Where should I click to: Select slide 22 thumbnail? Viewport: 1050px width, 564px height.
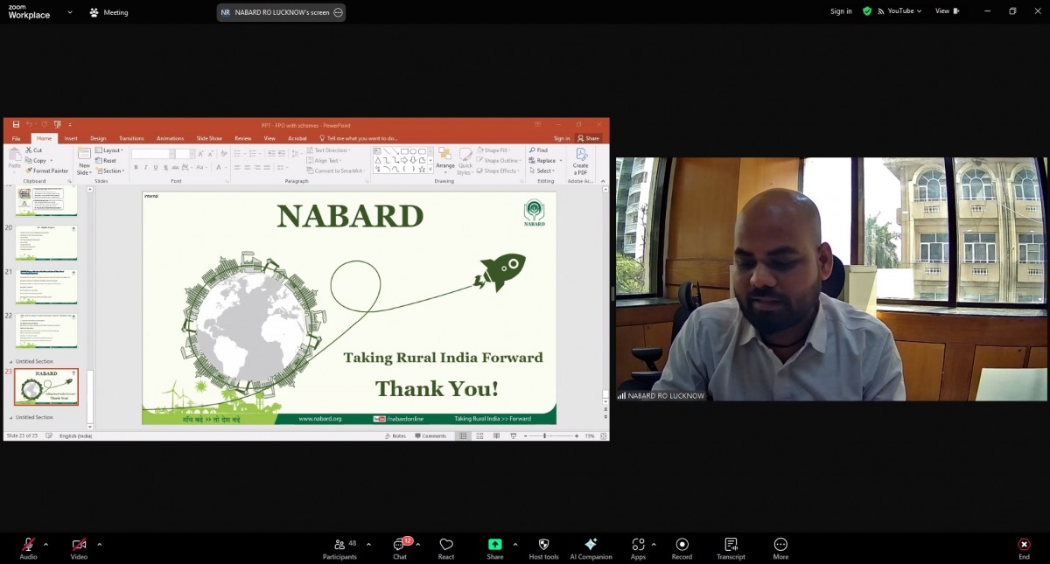point(46,331)
